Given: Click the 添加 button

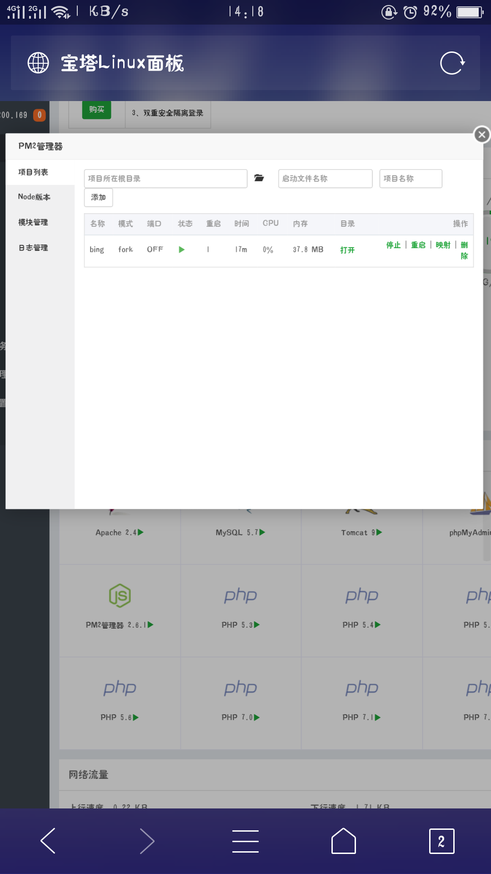Looking at the screenshot, I should 98,198.
